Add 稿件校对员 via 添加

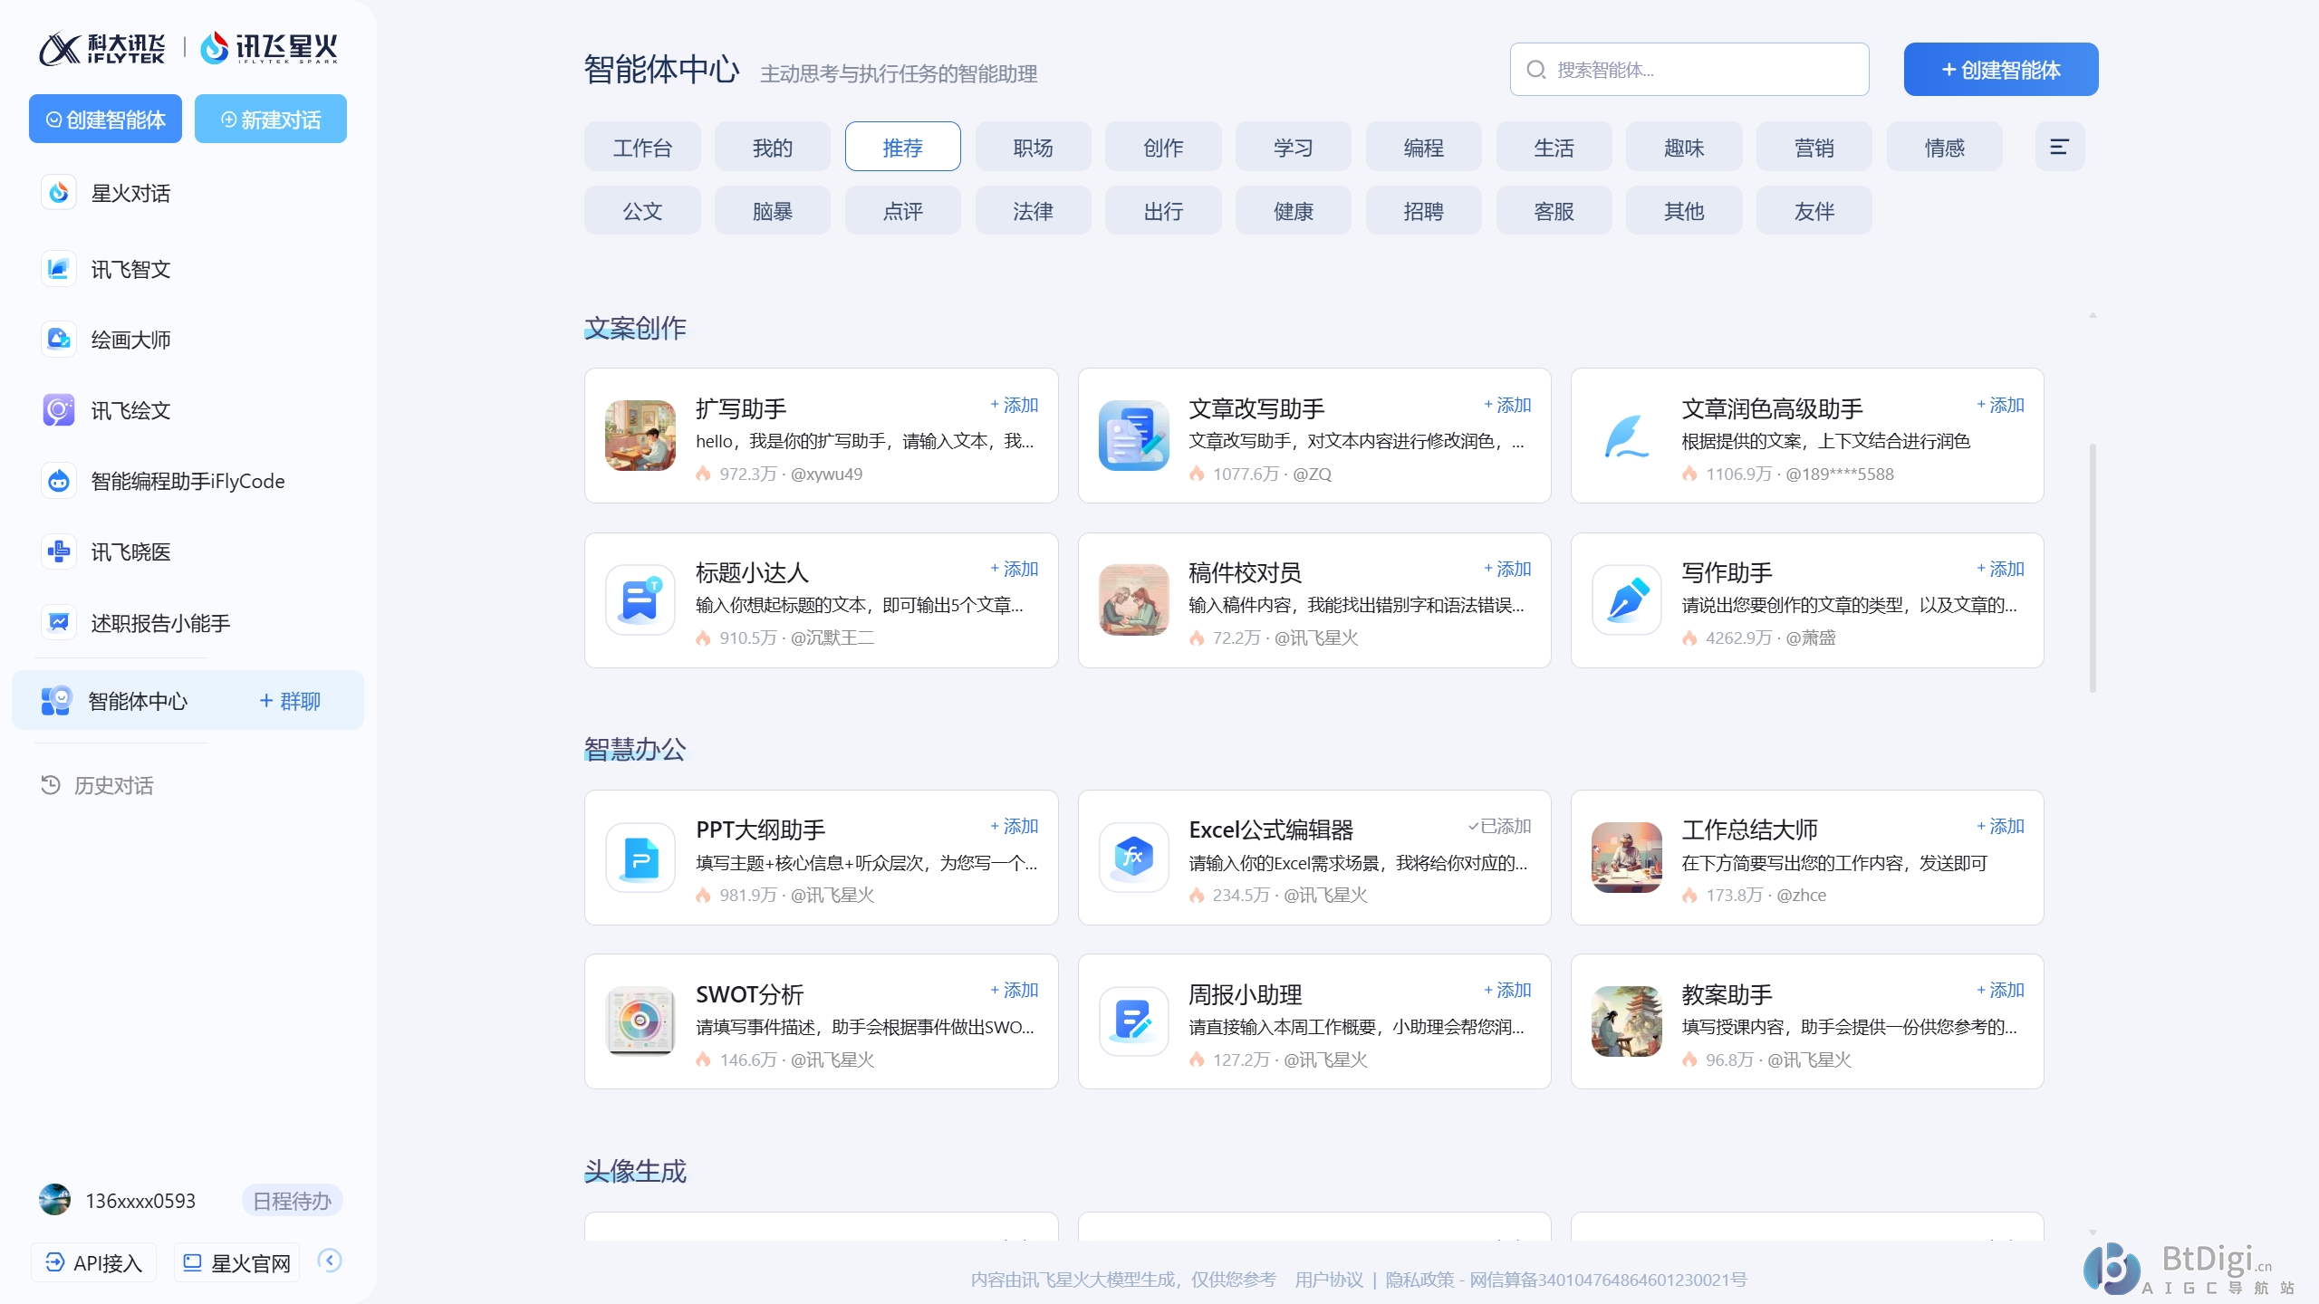tap(1507, 569)
